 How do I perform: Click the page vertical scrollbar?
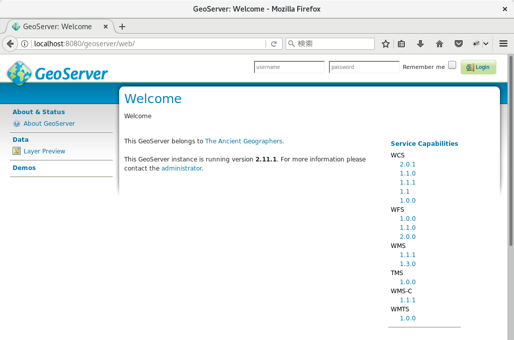click(510, 151)
